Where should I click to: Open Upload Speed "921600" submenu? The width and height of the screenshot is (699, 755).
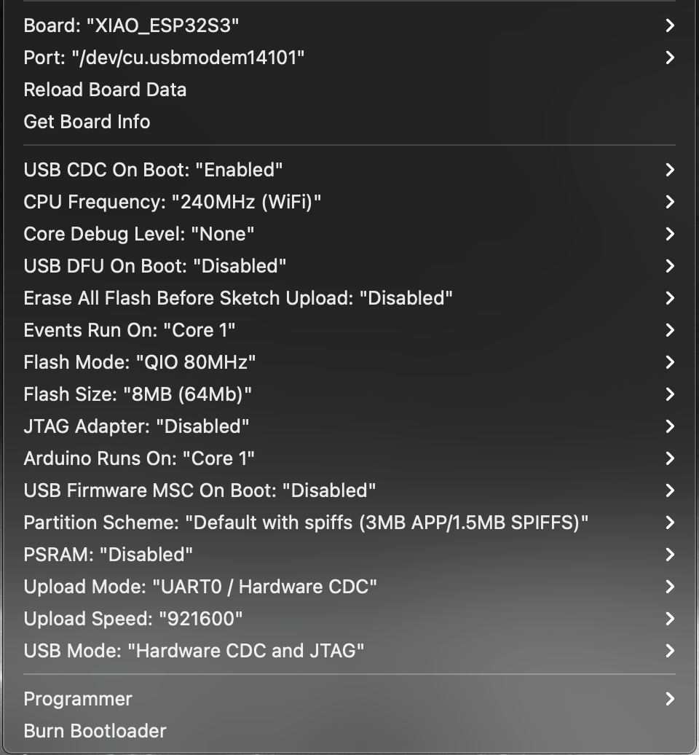coord(349,619)
